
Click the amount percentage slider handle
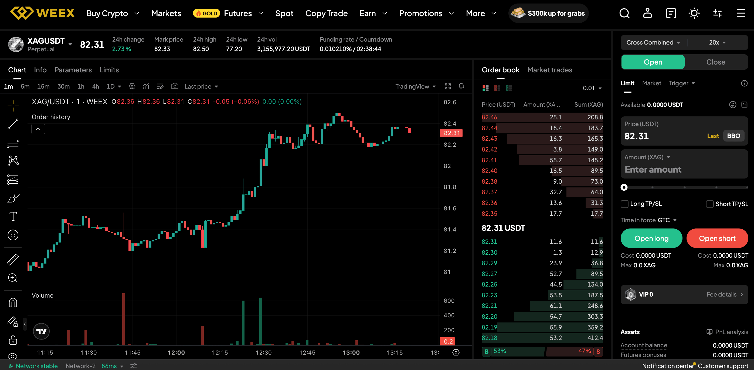pos(624,187)
